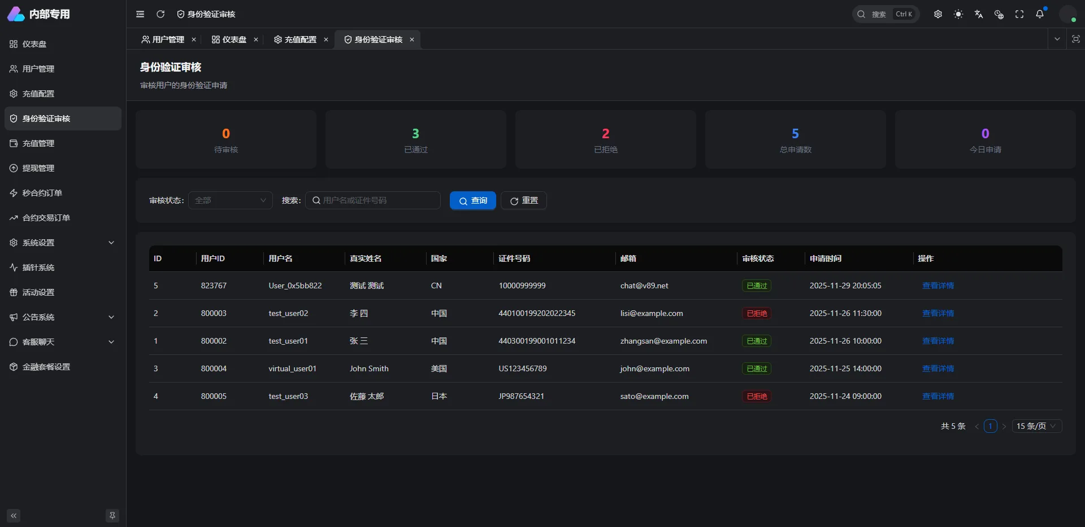
Task: Toggle the sidebar with the hamburger icon
Action: [x=140, y=14]
